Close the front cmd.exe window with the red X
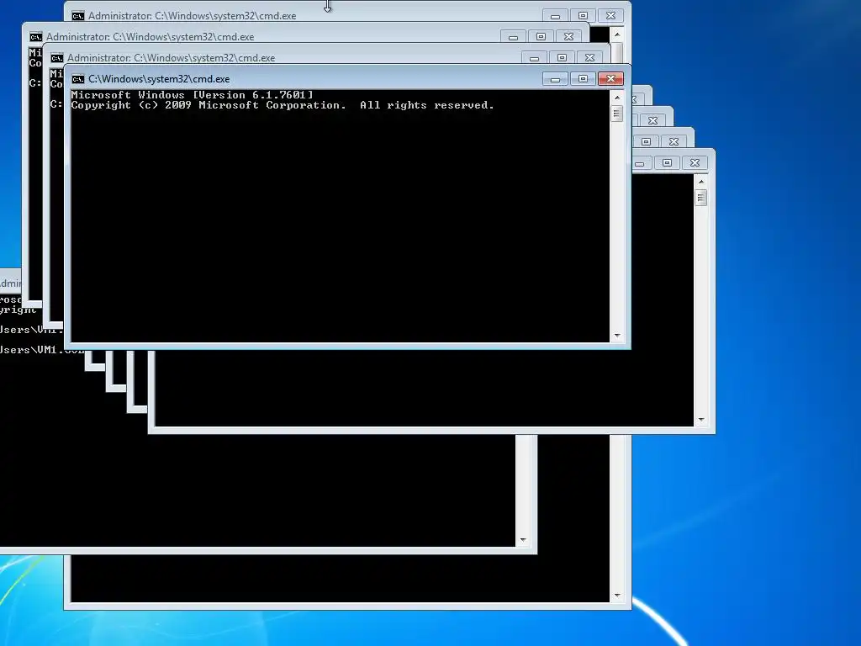Image resolution: width=861 pixels, height=646 pixels. [x=610, y=79]
